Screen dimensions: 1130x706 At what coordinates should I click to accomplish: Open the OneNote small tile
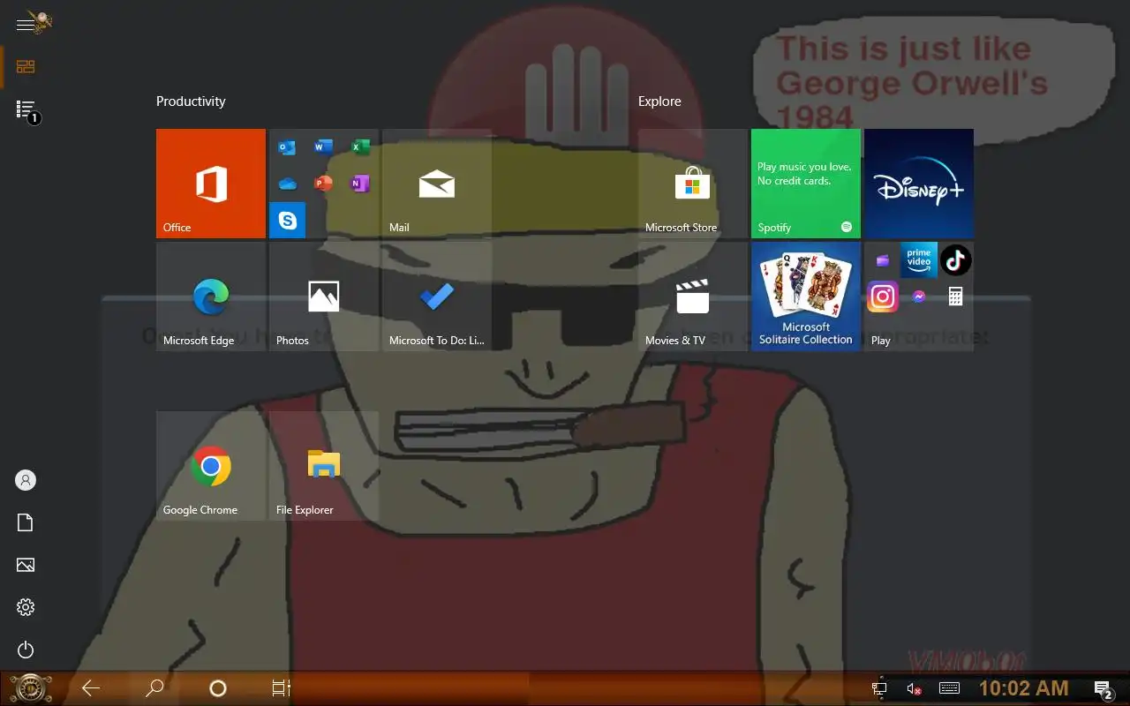tap(359, 184)
